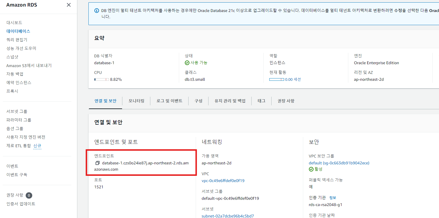
Task: Click the 사용 가능 status text
Action: coord(199,63)
